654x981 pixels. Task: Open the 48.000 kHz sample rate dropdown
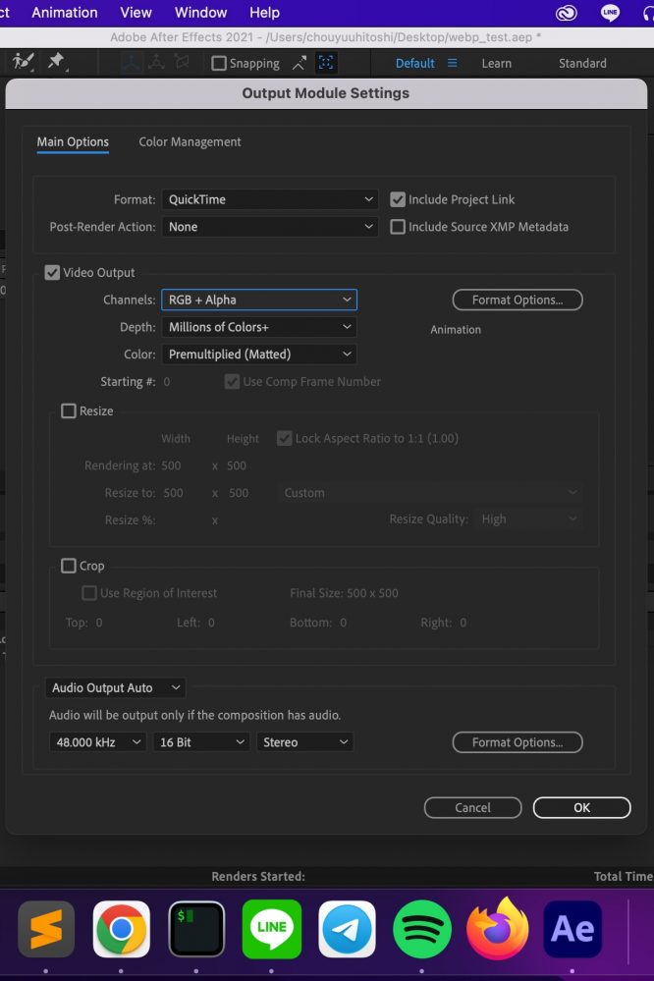(x=97, y=742)
